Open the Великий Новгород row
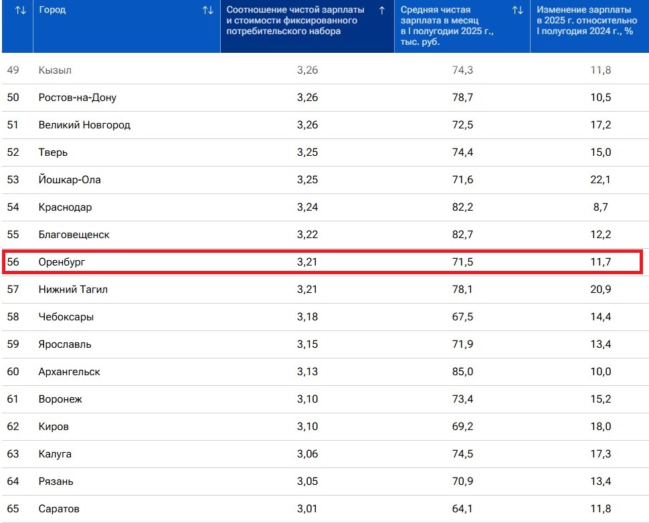The height and width of the screenshot is (523, 649). [x=84, y=125]
